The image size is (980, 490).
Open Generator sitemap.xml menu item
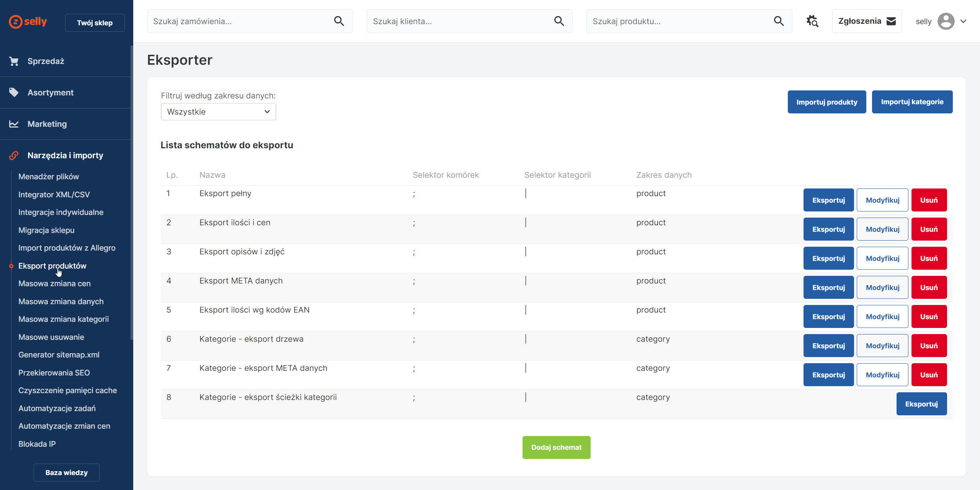click(59, 355)
